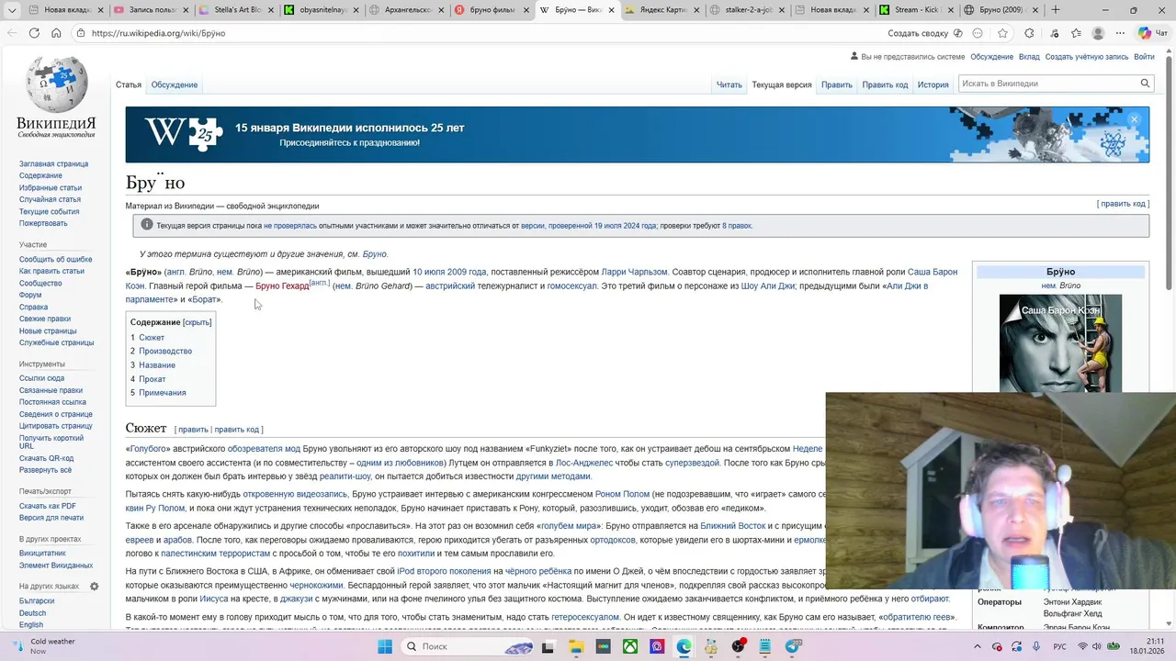Open the Свежие правки sidebar link

(x=45, y=319)
